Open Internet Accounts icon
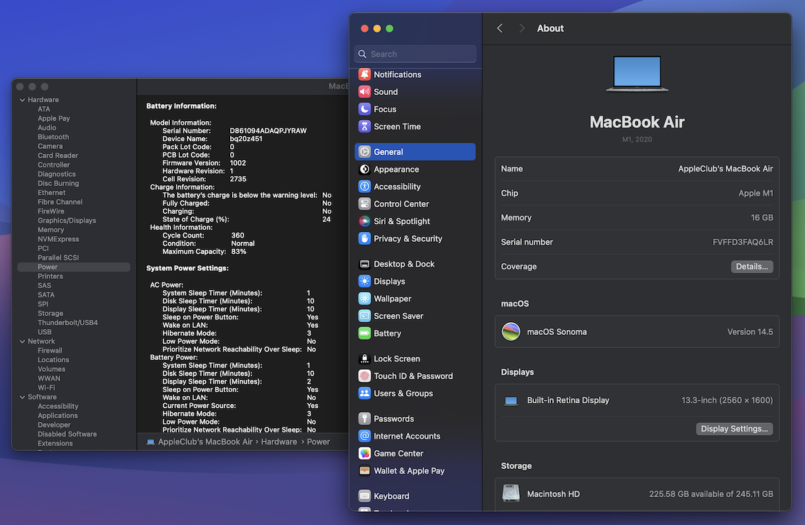This screenshot has height=525, width=805. 365,436
